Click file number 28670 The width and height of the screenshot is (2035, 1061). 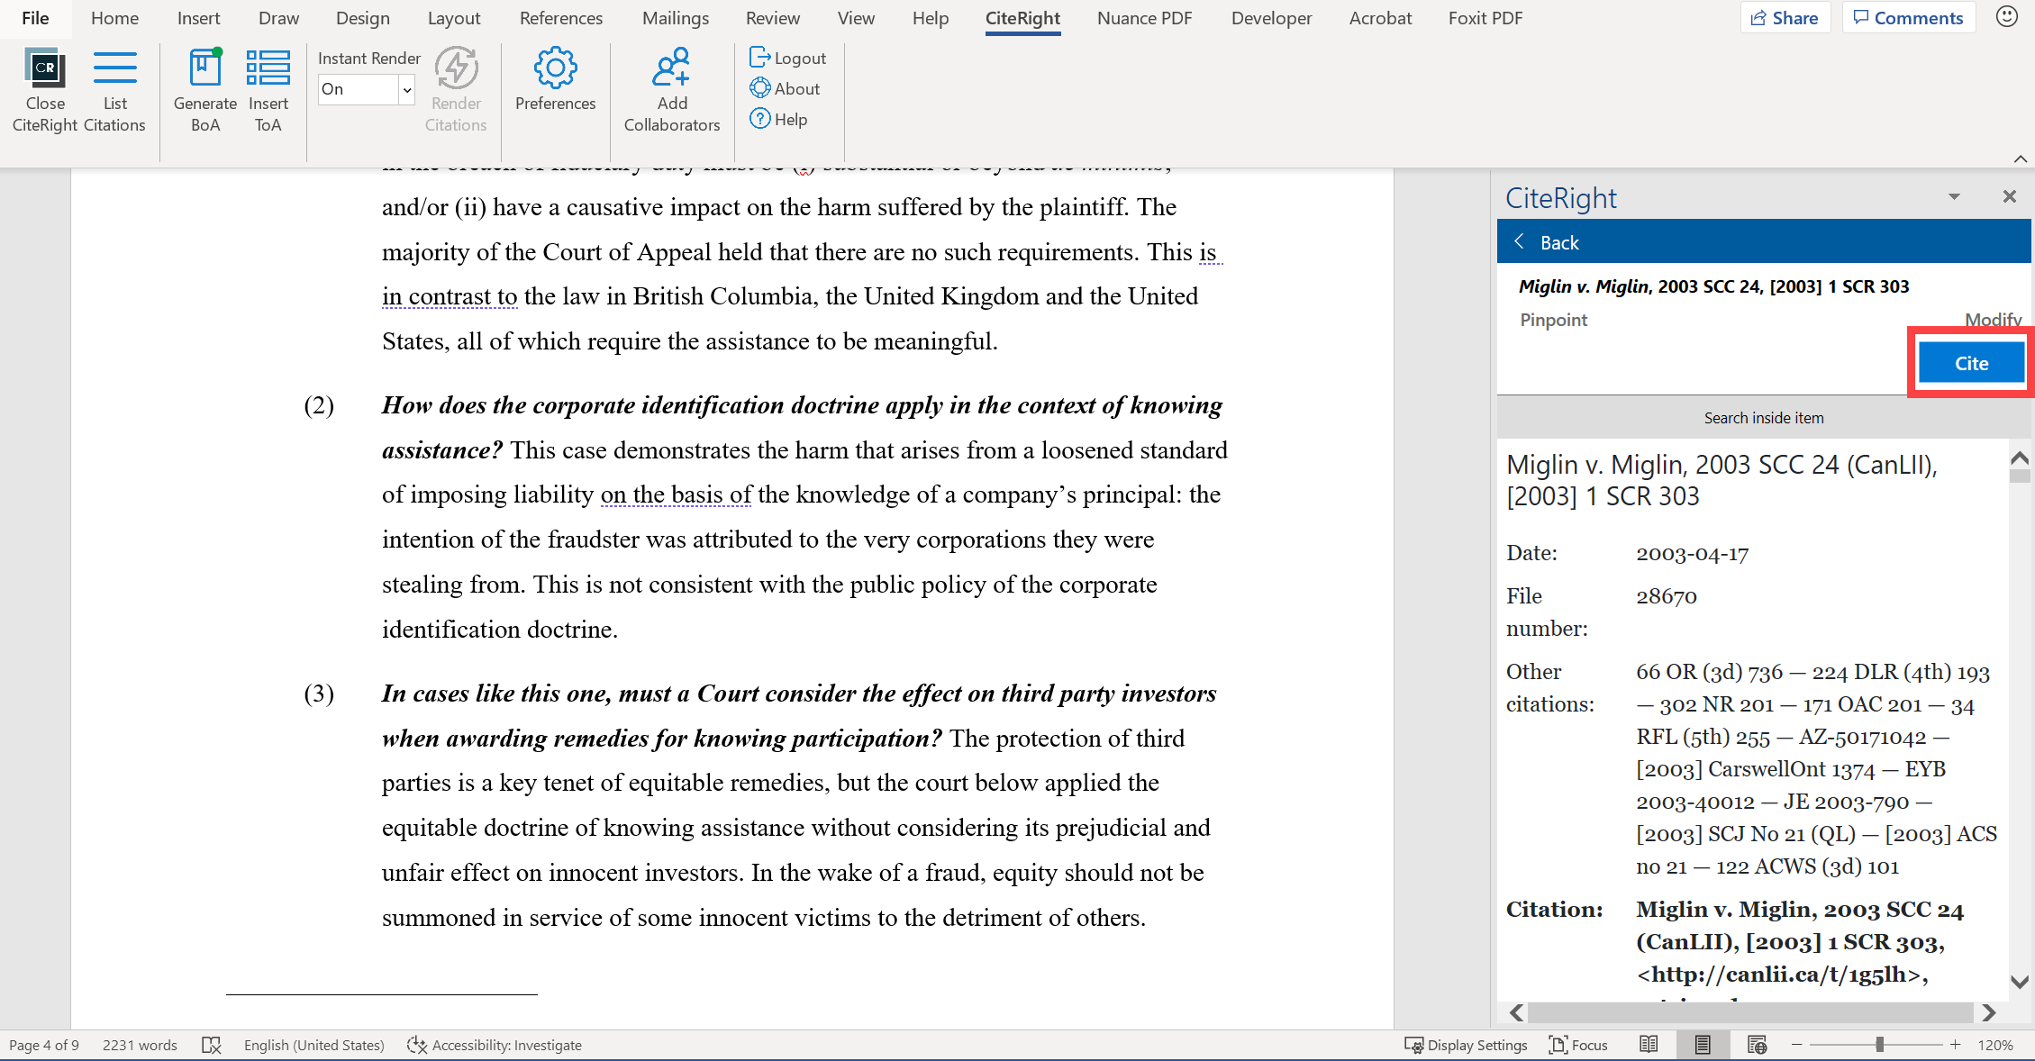click(1666, 596)
